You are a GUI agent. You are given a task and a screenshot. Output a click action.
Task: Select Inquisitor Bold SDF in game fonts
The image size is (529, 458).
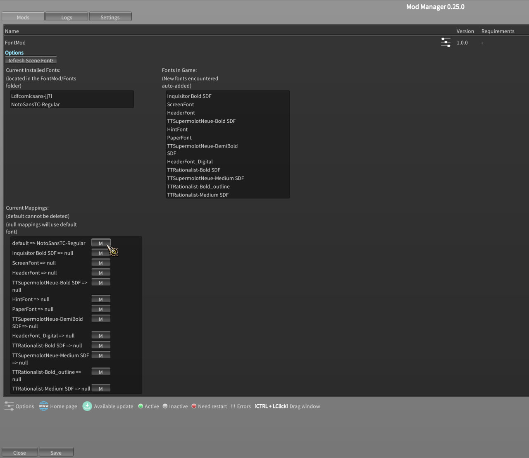[189, 96]
